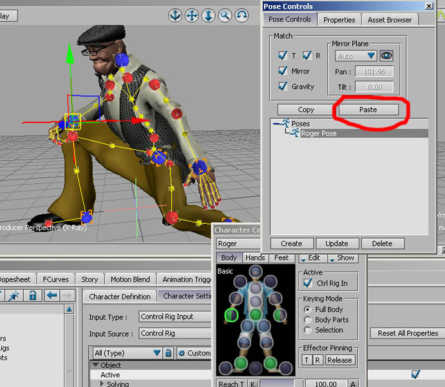Click the Create pose button
Image resolution: width=445 pixels, height=387 pixels.
click(x=292, y=244)
